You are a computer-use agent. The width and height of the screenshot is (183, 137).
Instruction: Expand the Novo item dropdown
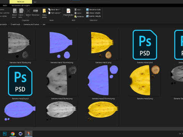[60, 10]
